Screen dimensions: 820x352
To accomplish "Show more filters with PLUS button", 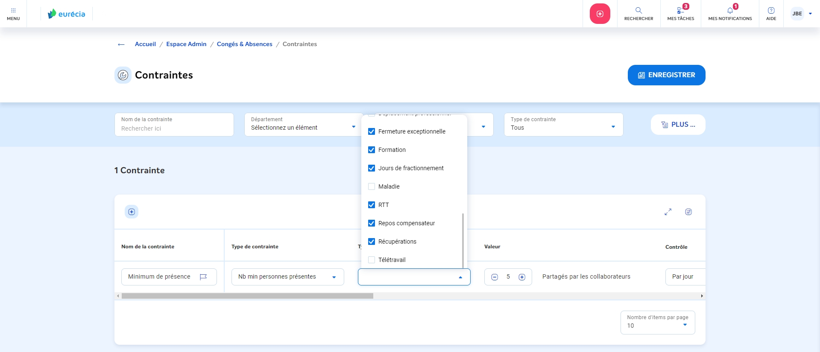I will 678,125.
